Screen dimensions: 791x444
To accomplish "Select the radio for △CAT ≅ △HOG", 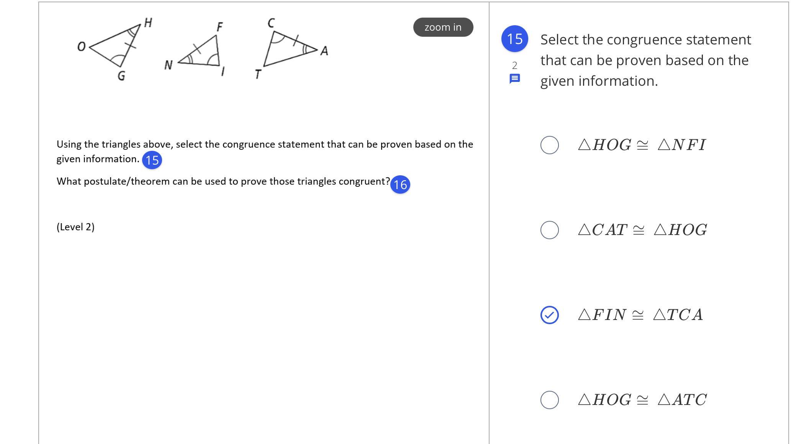I will [x=549, y=230].
